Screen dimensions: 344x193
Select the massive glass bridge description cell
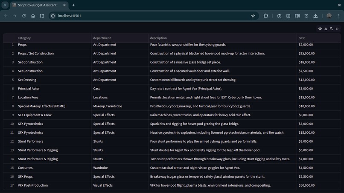[222, 62]
